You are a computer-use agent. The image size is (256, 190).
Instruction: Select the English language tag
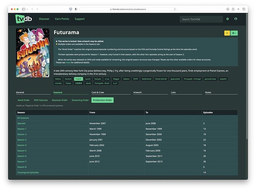click(79, 79)
